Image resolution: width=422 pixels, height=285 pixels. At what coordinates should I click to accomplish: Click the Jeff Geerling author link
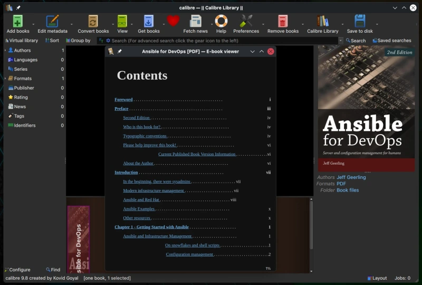[351, 177]
